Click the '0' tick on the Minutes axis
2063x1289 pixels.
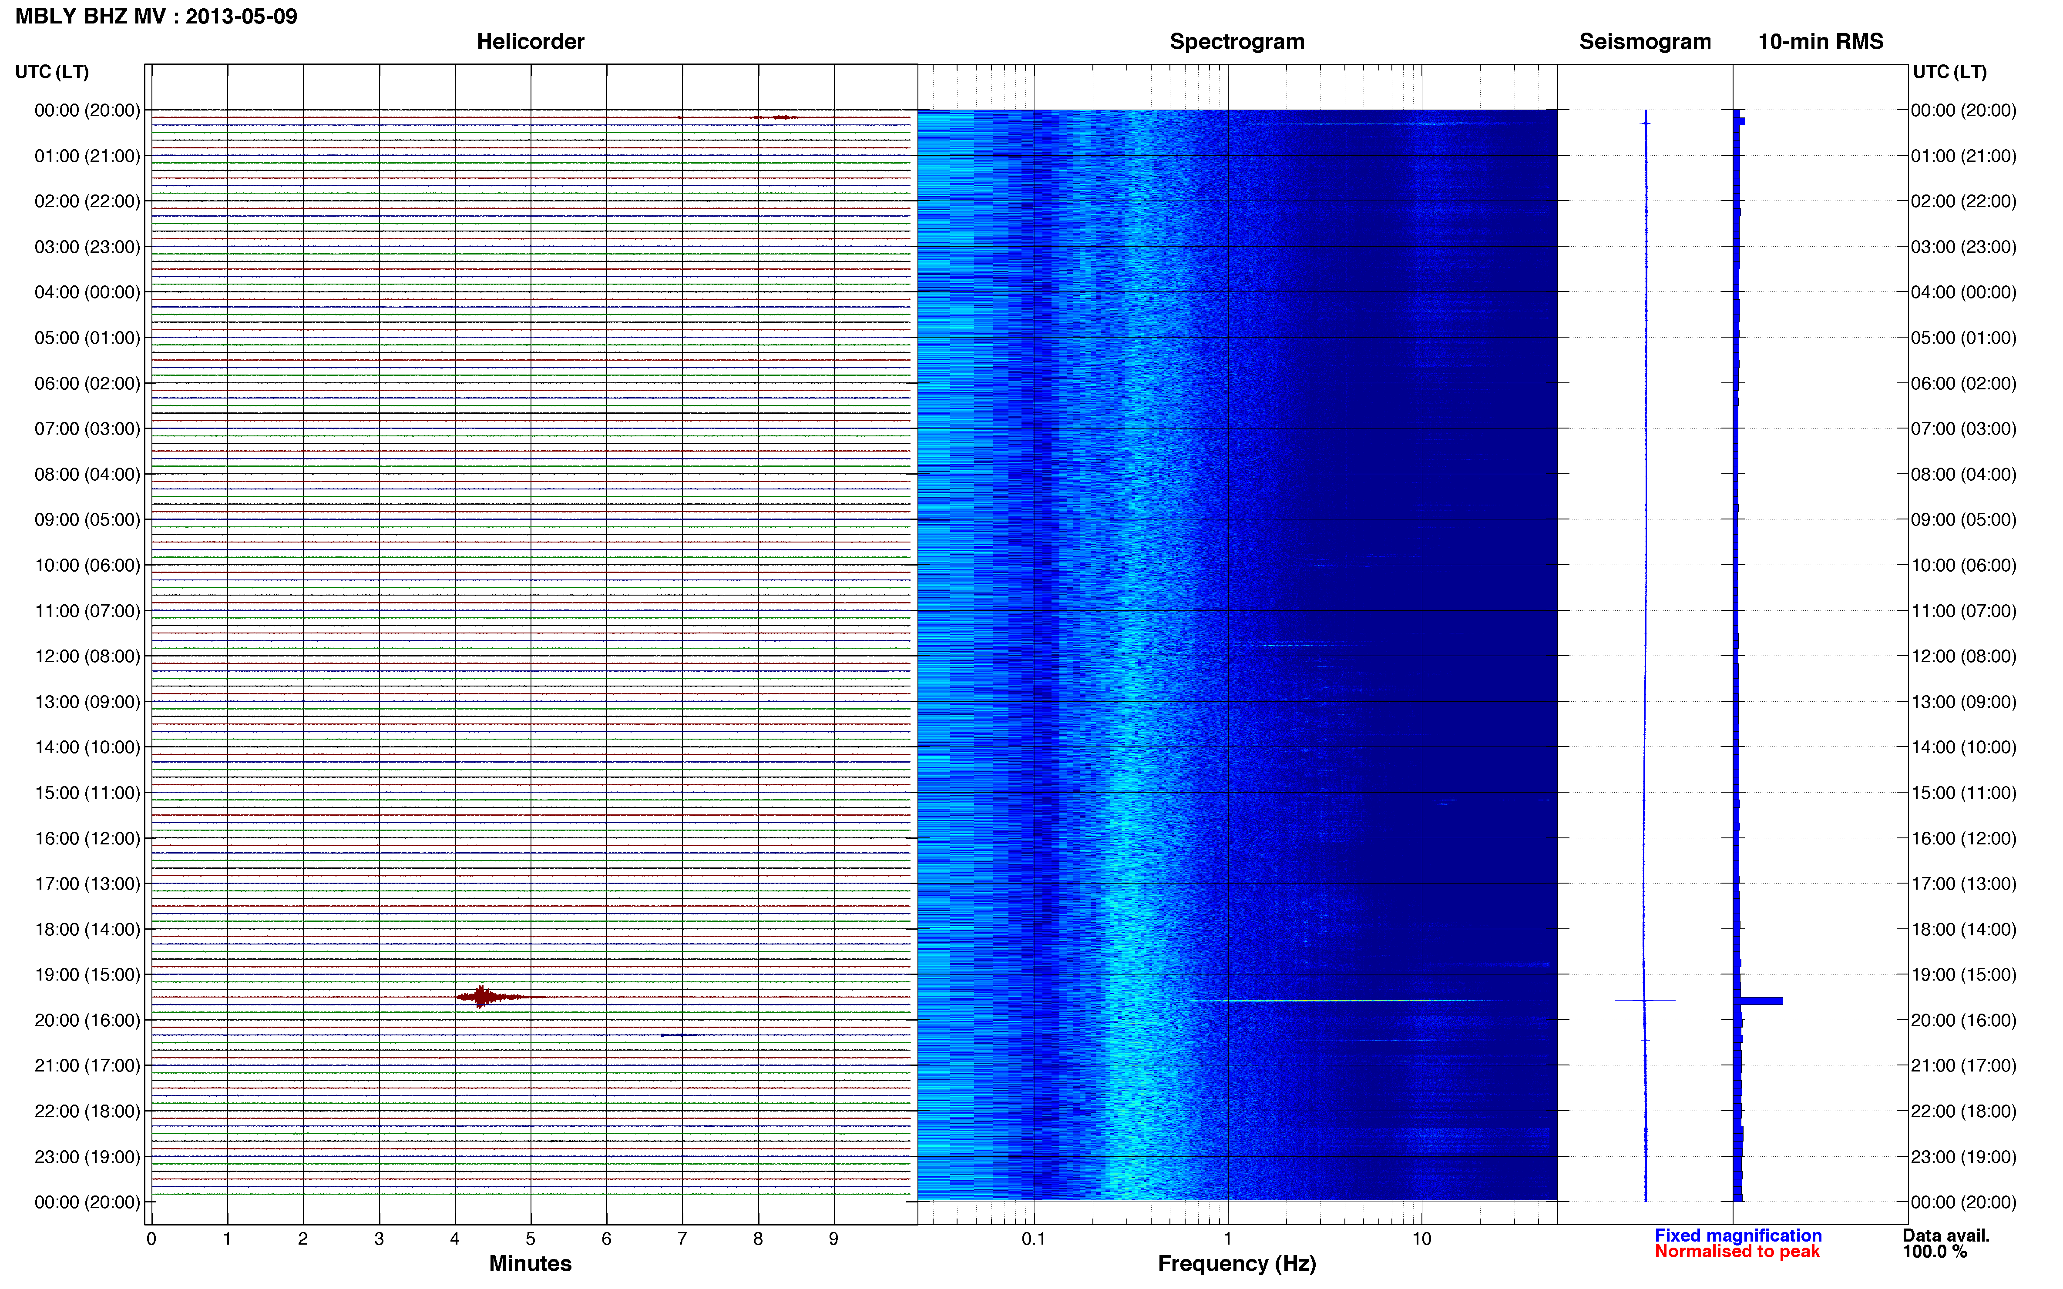click(x=151, y=1239)
